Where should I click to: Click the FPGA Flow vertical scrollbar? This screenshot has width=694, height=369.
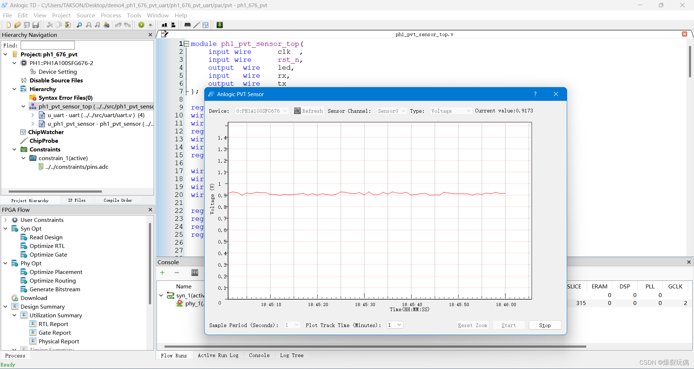tap(150, 264)
